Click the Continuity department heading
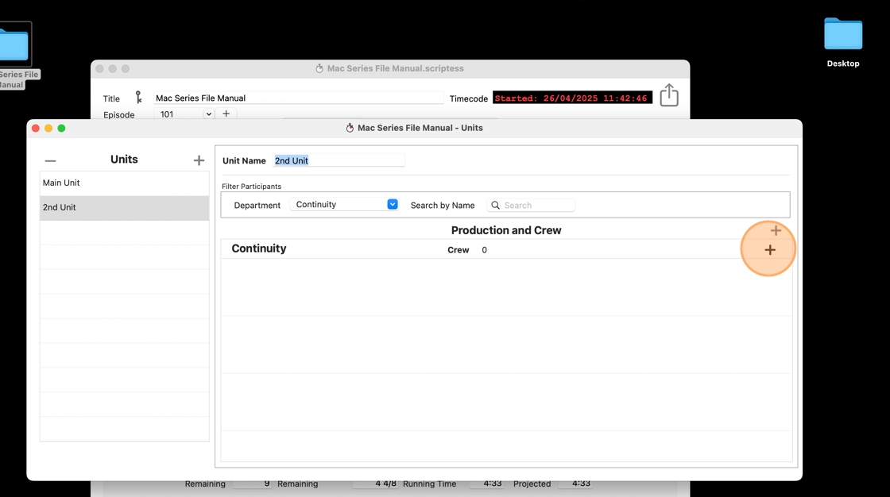Screen dimensions: 890x497 tap(259, 248)
